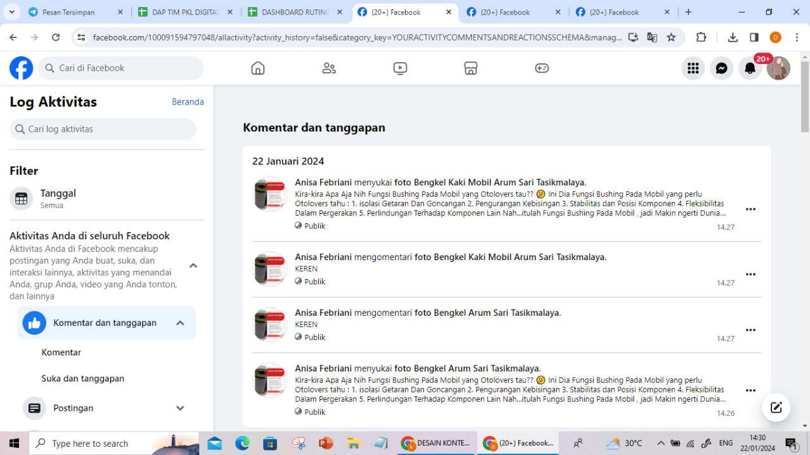Click the browser address bar URL
Screen dimensions: 810x455
(357, 37)
